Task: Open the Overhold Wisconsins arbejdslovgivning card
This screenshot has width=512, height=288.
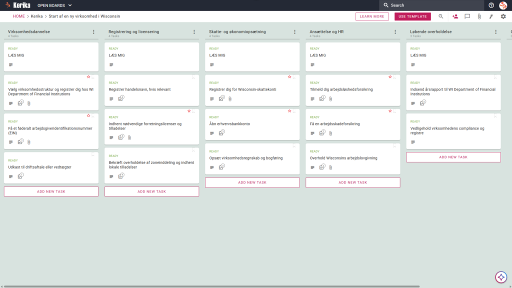Action: pyautogui.click(x=352, y=159)
